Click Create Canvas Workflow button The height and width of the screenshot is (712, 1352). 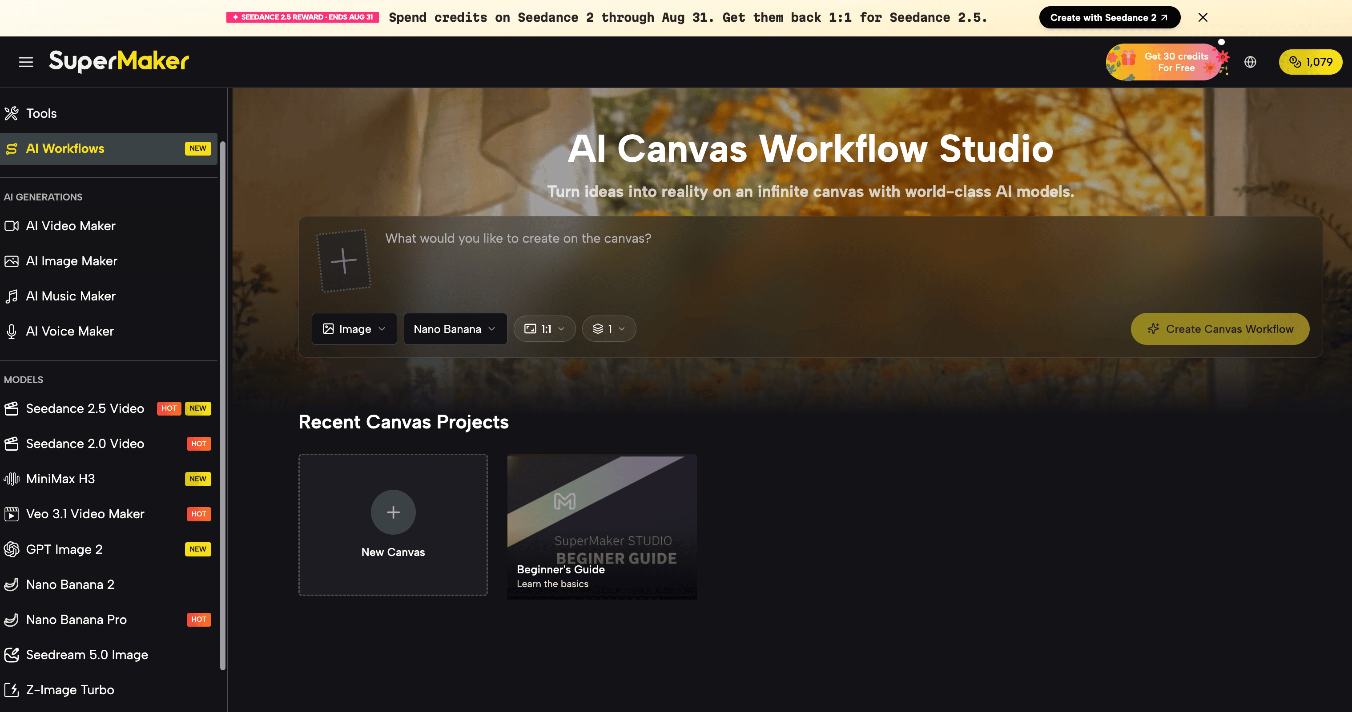tap(1220, 329)
